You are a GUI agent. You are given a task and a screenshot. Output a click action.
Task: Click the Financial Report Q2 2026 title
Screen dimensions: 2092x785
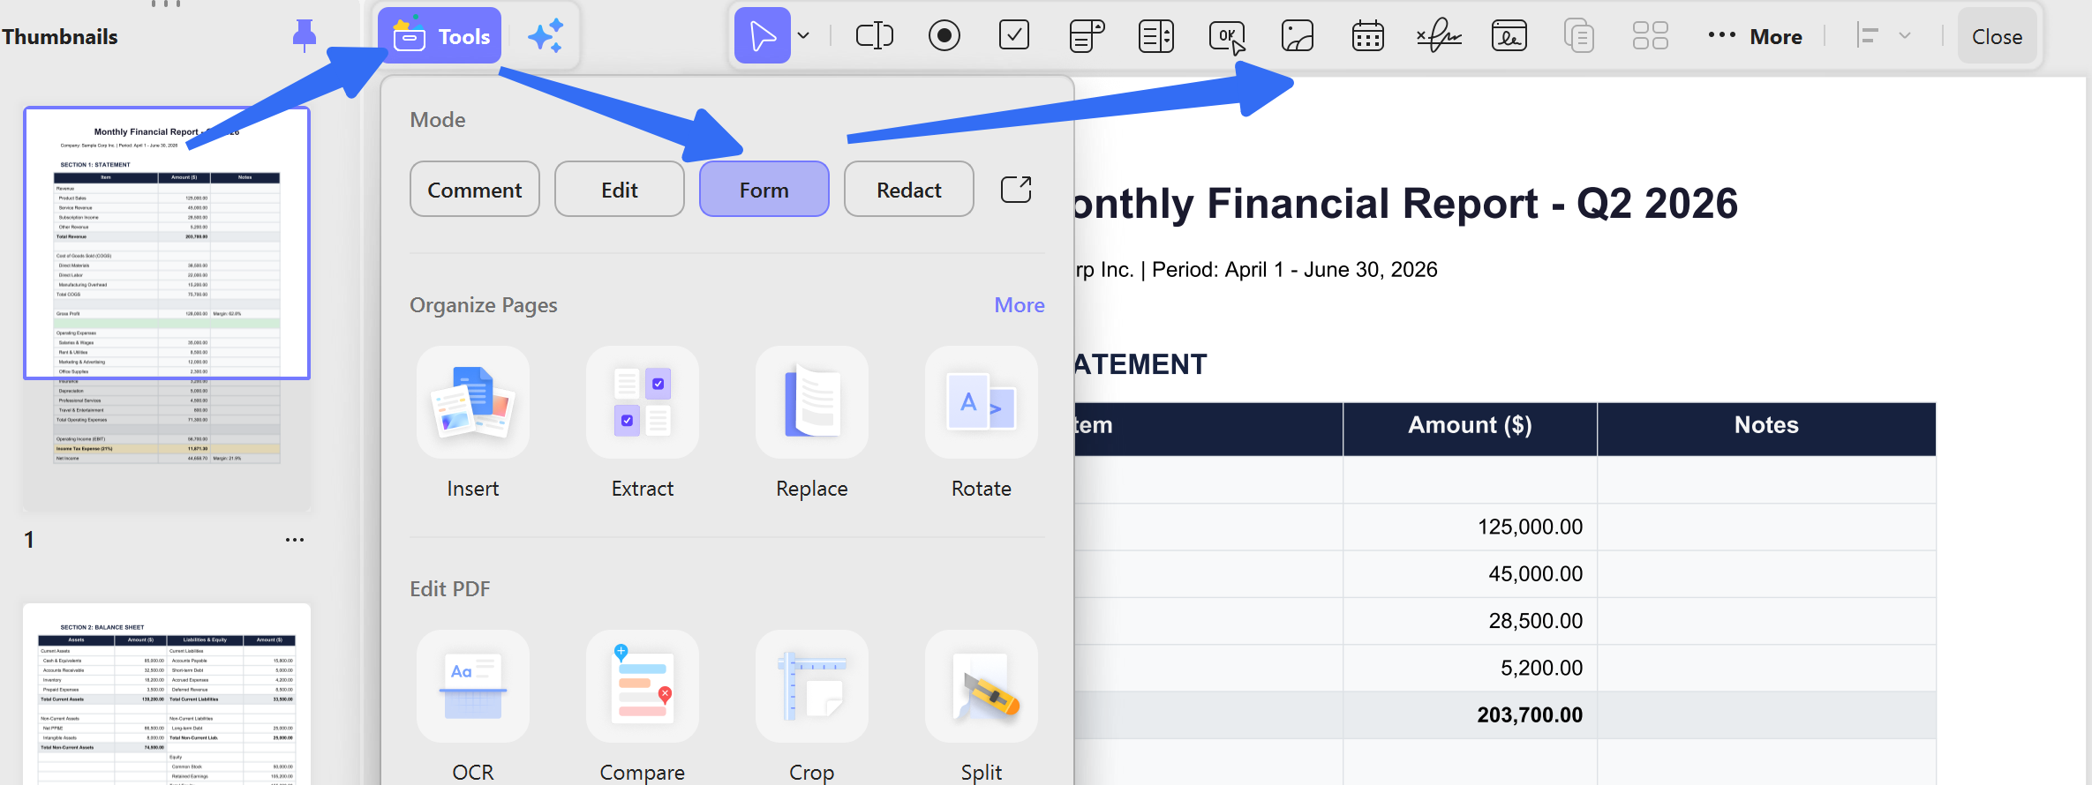tap(1406, 204)
